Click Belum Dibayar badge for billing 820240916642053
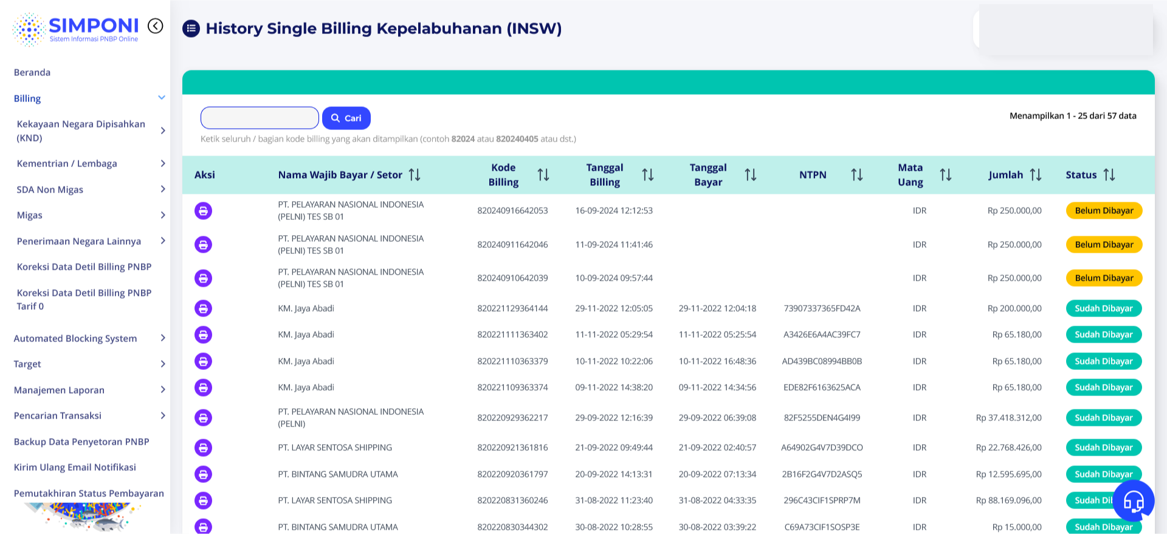Image resolution: width=1167 pixels, height=534 pixels. click(1104, 211)
